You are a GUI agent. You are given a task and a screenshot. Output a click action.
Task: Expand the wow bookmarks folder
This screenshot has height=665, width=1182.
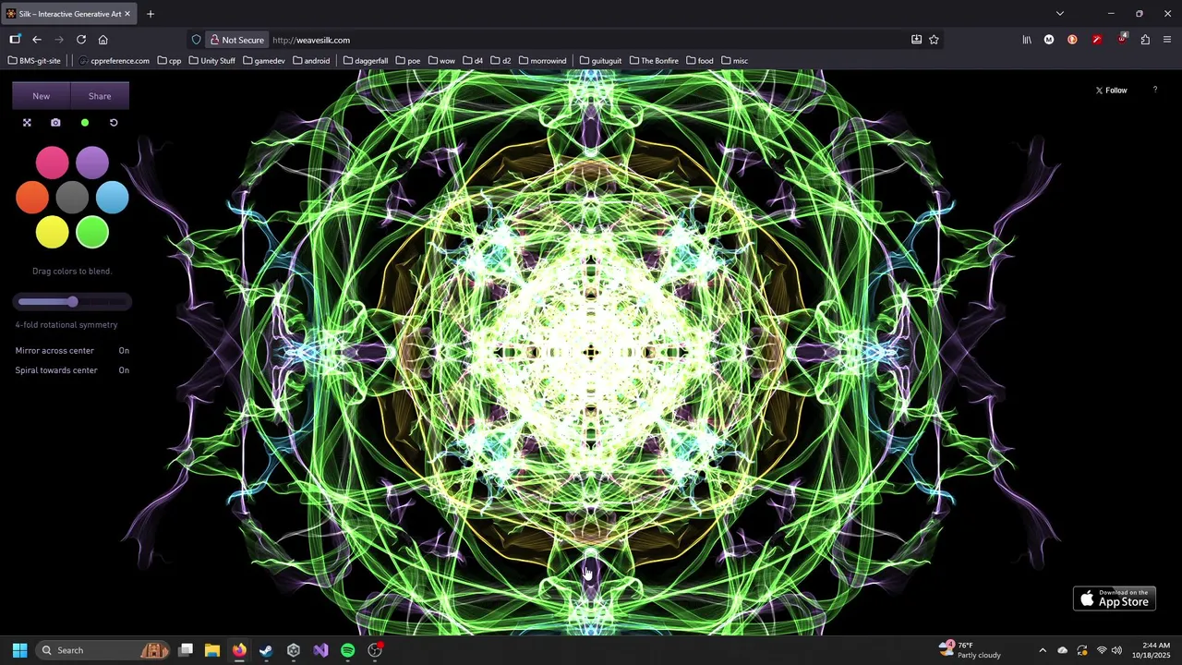(441, 61)
